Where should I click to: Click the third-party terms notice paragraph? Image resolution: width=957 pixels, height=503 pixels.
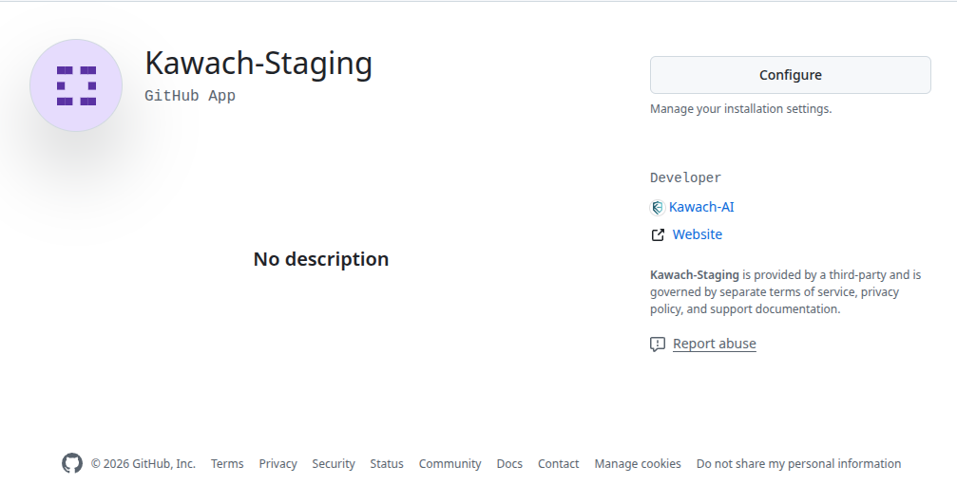[x=786, y=292]
